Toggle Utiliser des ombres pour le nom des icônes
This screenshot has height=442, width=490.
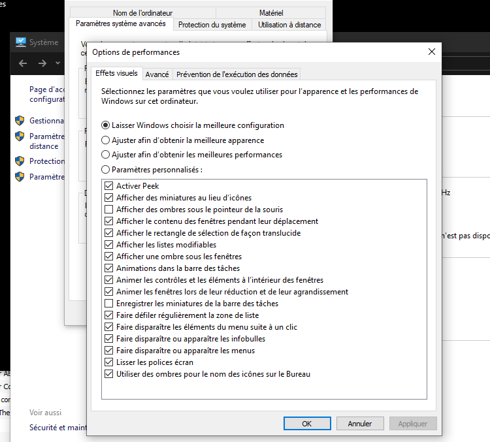tap(108, 374)
